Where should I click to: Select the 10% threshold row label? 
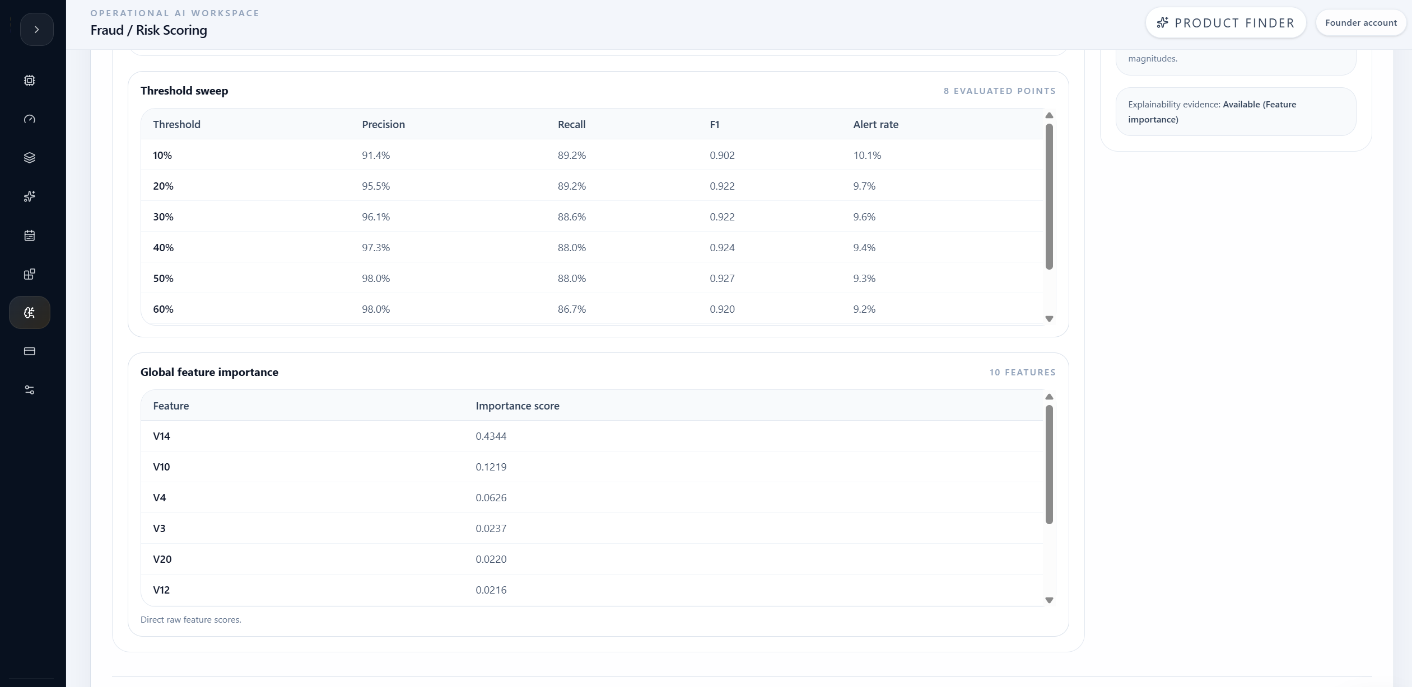point(162,155)
